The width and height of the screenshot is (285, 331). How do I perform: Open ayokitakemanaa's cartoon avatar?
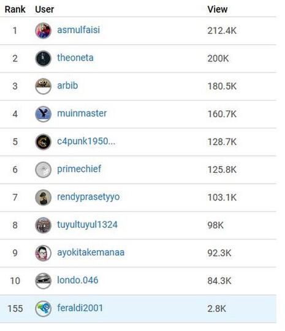44,253
